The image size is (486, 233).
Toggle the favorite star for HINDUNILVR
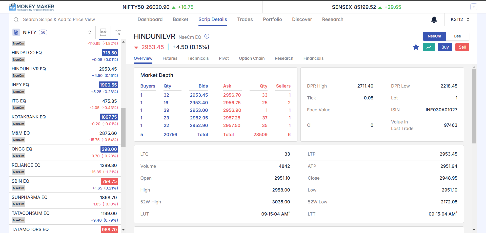tap(416, 47)
